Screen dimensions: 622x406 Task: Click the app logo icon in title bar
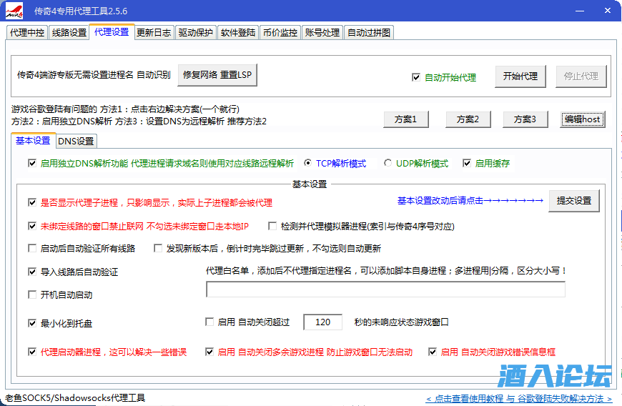click(14, 11)
